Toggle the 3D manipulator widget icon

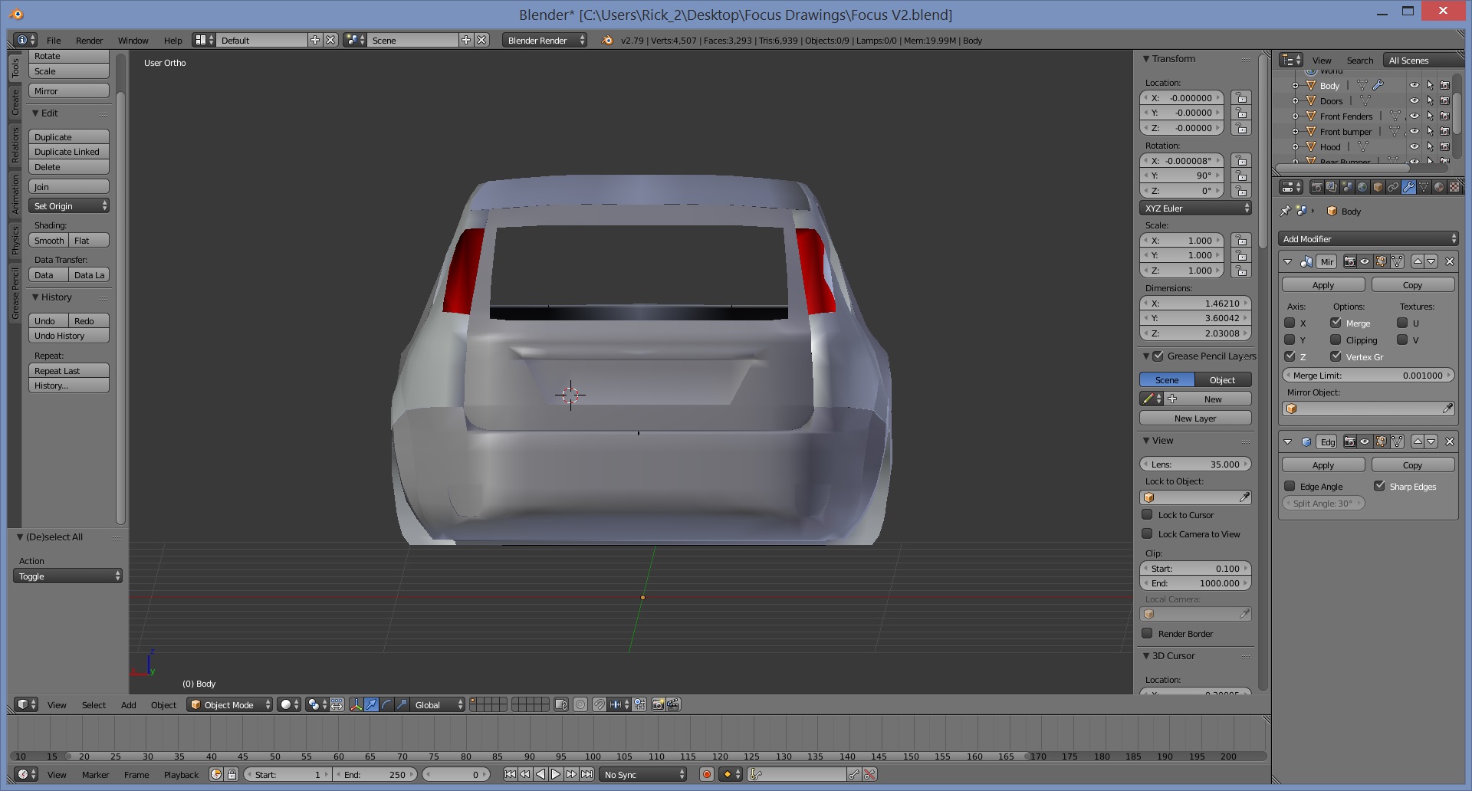point(356,704)
